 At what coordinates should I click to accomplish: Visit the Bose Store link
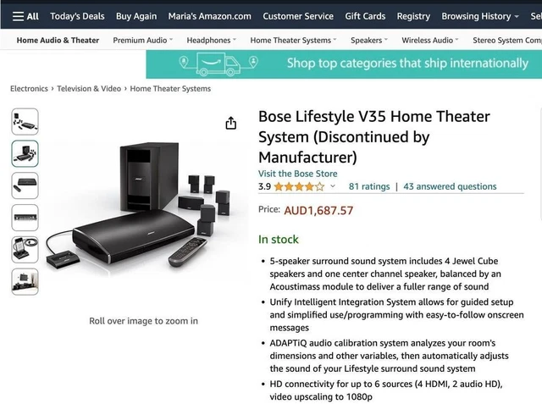(297, 174)
